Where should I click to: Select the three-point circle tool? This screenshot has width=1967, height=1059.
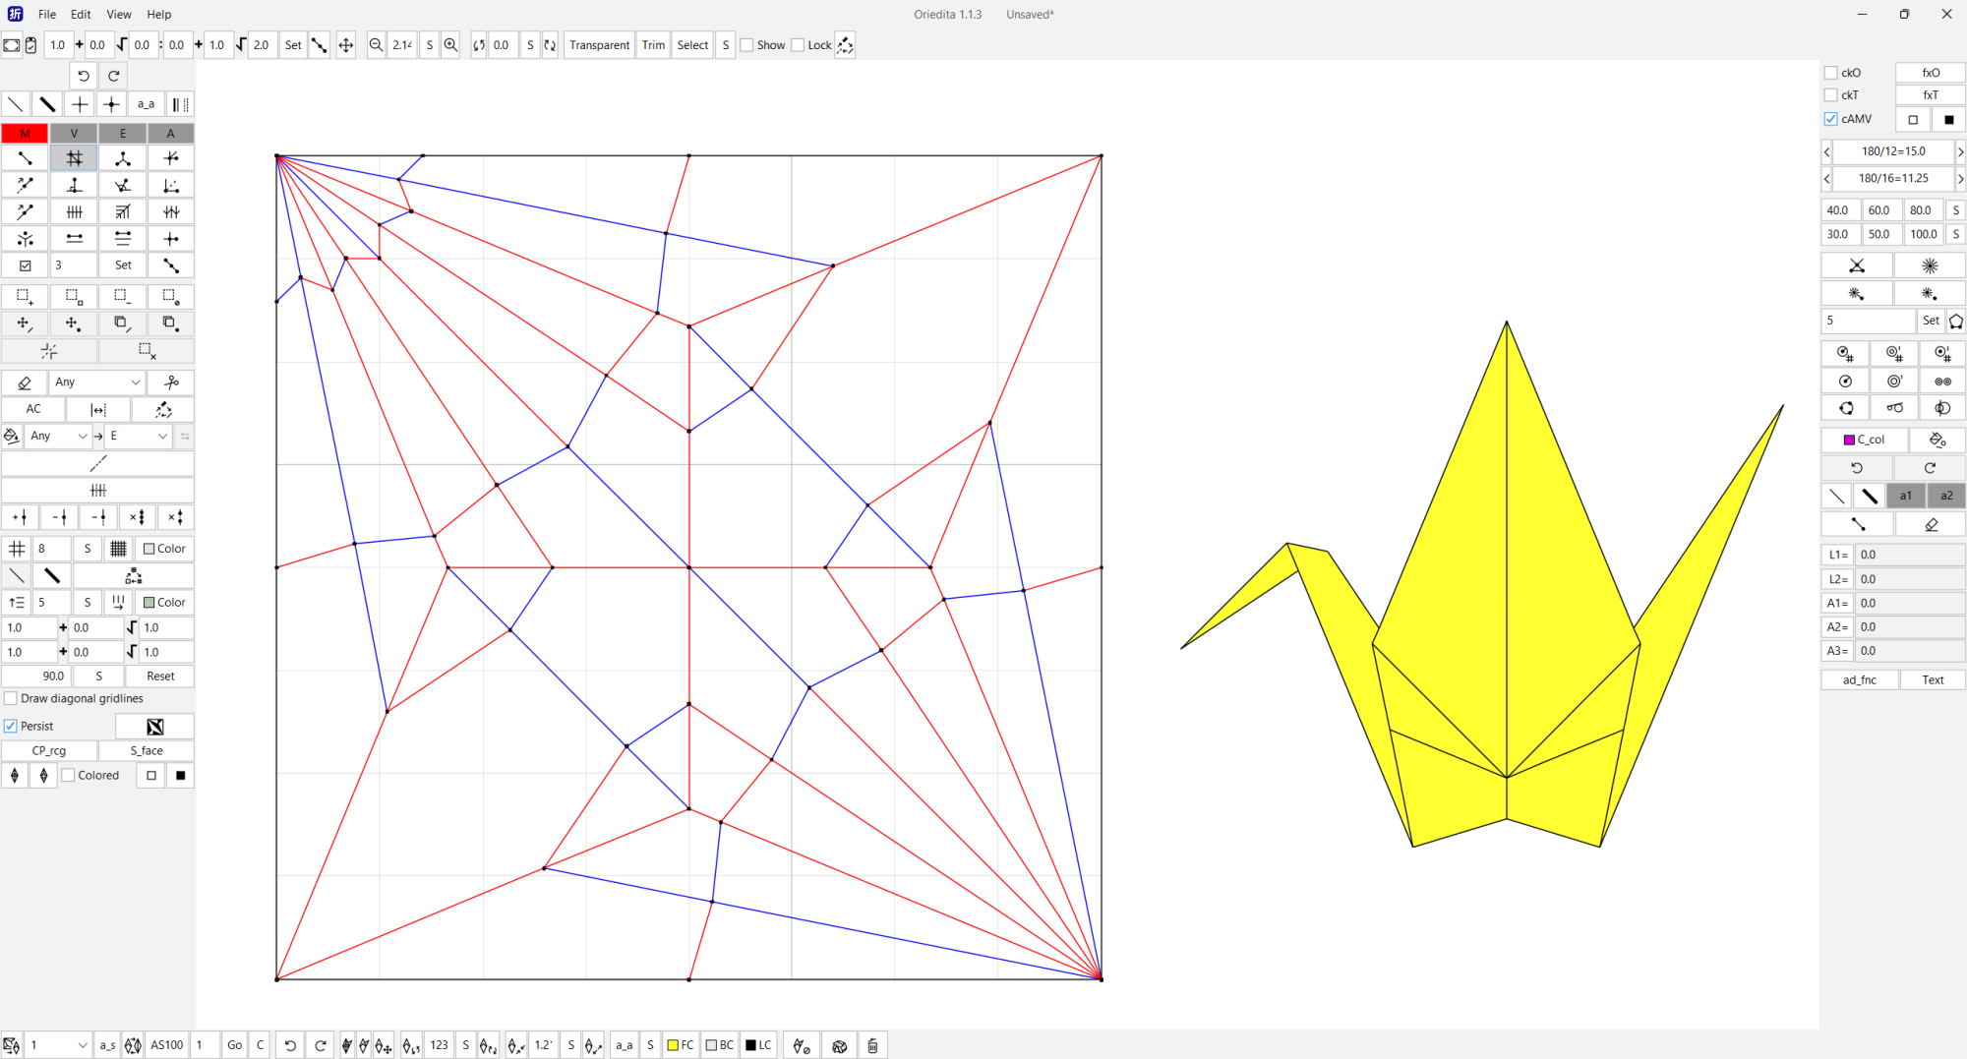pyautogui.click(x=1845, y=408)
